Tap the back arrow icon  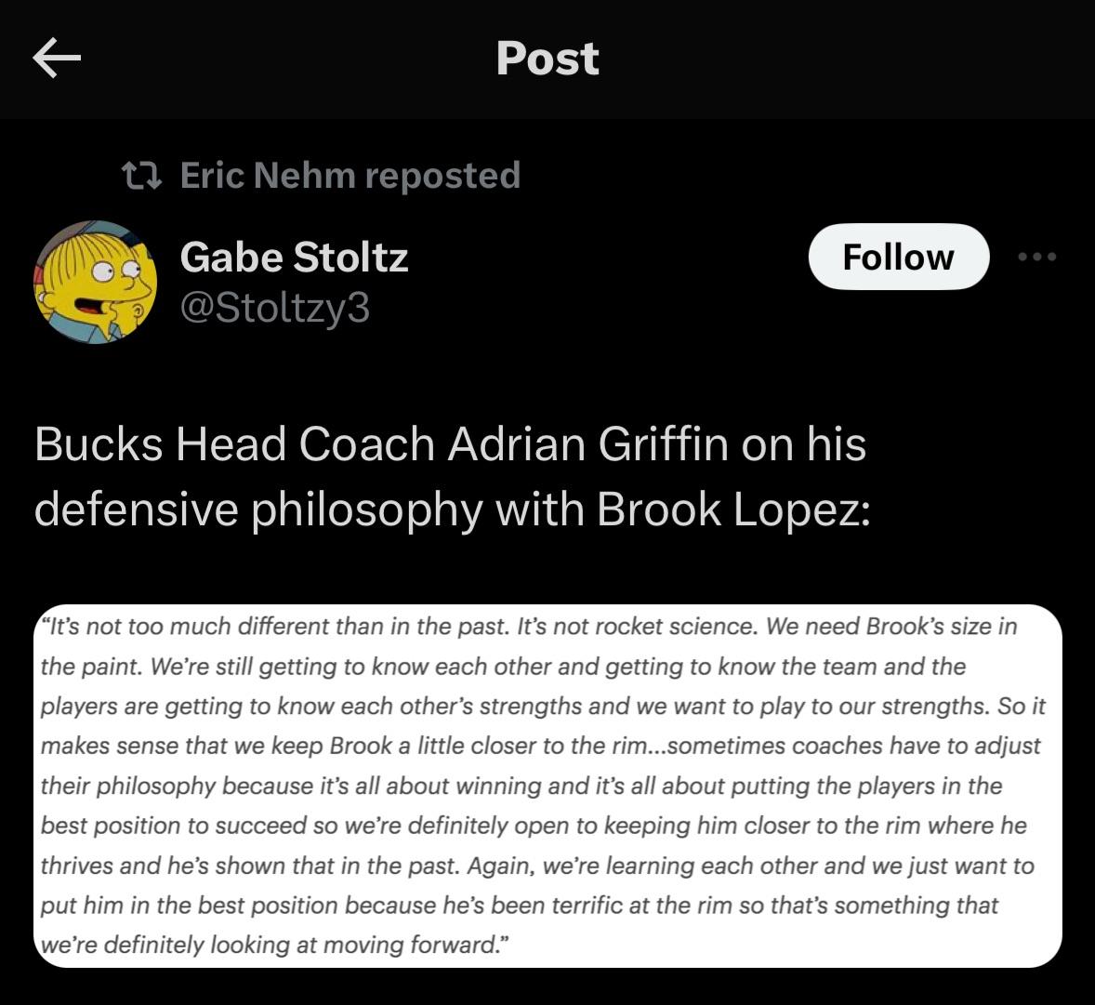57,59
